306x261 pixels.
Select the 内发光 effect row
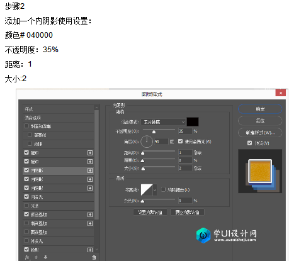click(58, 197)
